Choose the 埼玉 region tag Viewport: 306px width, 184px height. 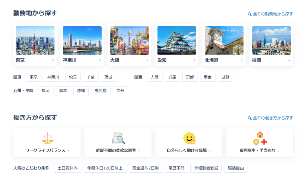click(x=73, y=77)
